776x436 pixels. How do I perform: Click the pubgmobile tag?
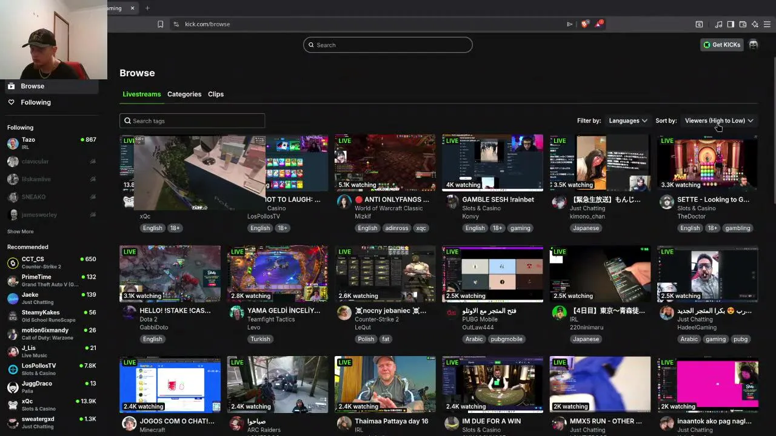pyautogui.click(x=506, y=339)
